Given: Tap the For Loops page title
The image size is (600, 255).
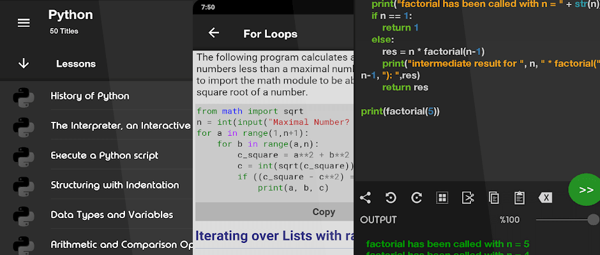Looking at the screenshot, I should (270, 34).
